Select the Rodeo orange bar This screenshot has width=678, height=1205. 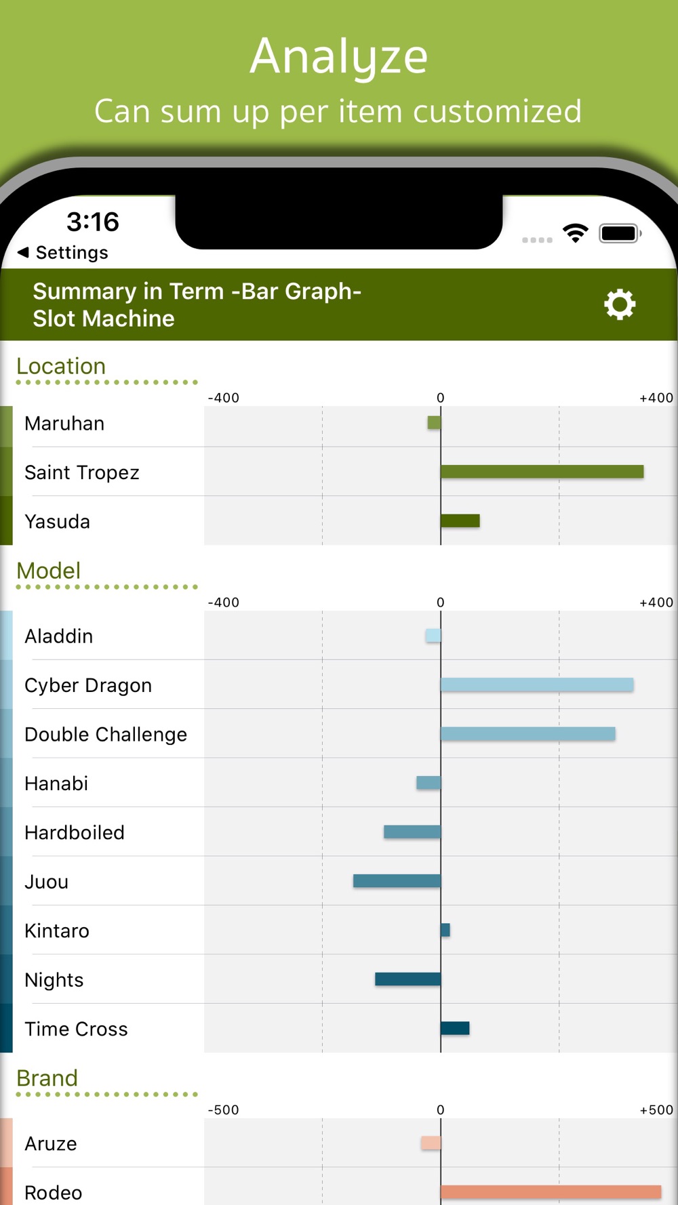pos(551,1191)
